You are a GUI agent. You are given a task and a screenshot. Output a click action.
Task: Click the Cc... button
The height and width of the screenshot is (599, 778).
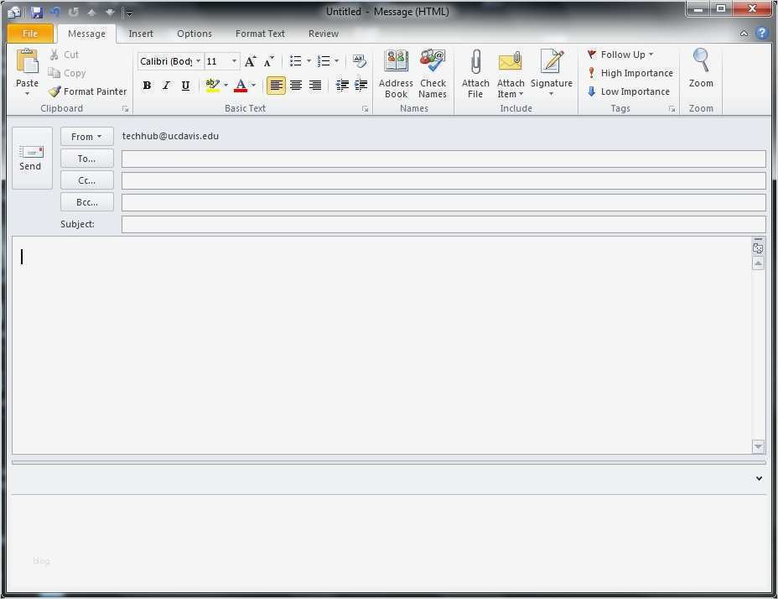pyautogui.click(x=87, y=180)
